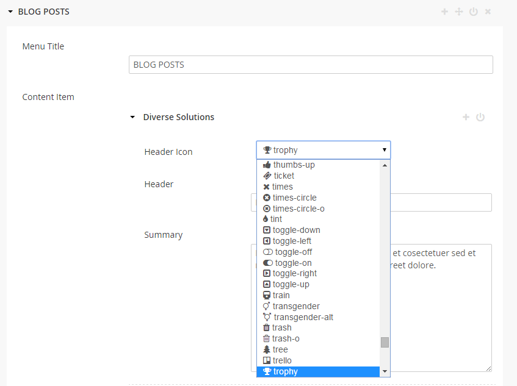Collapse the Diverse Solutions content item
Viewport: 517px width, 386px height.
pyautogui.click(x=132, y=117)
